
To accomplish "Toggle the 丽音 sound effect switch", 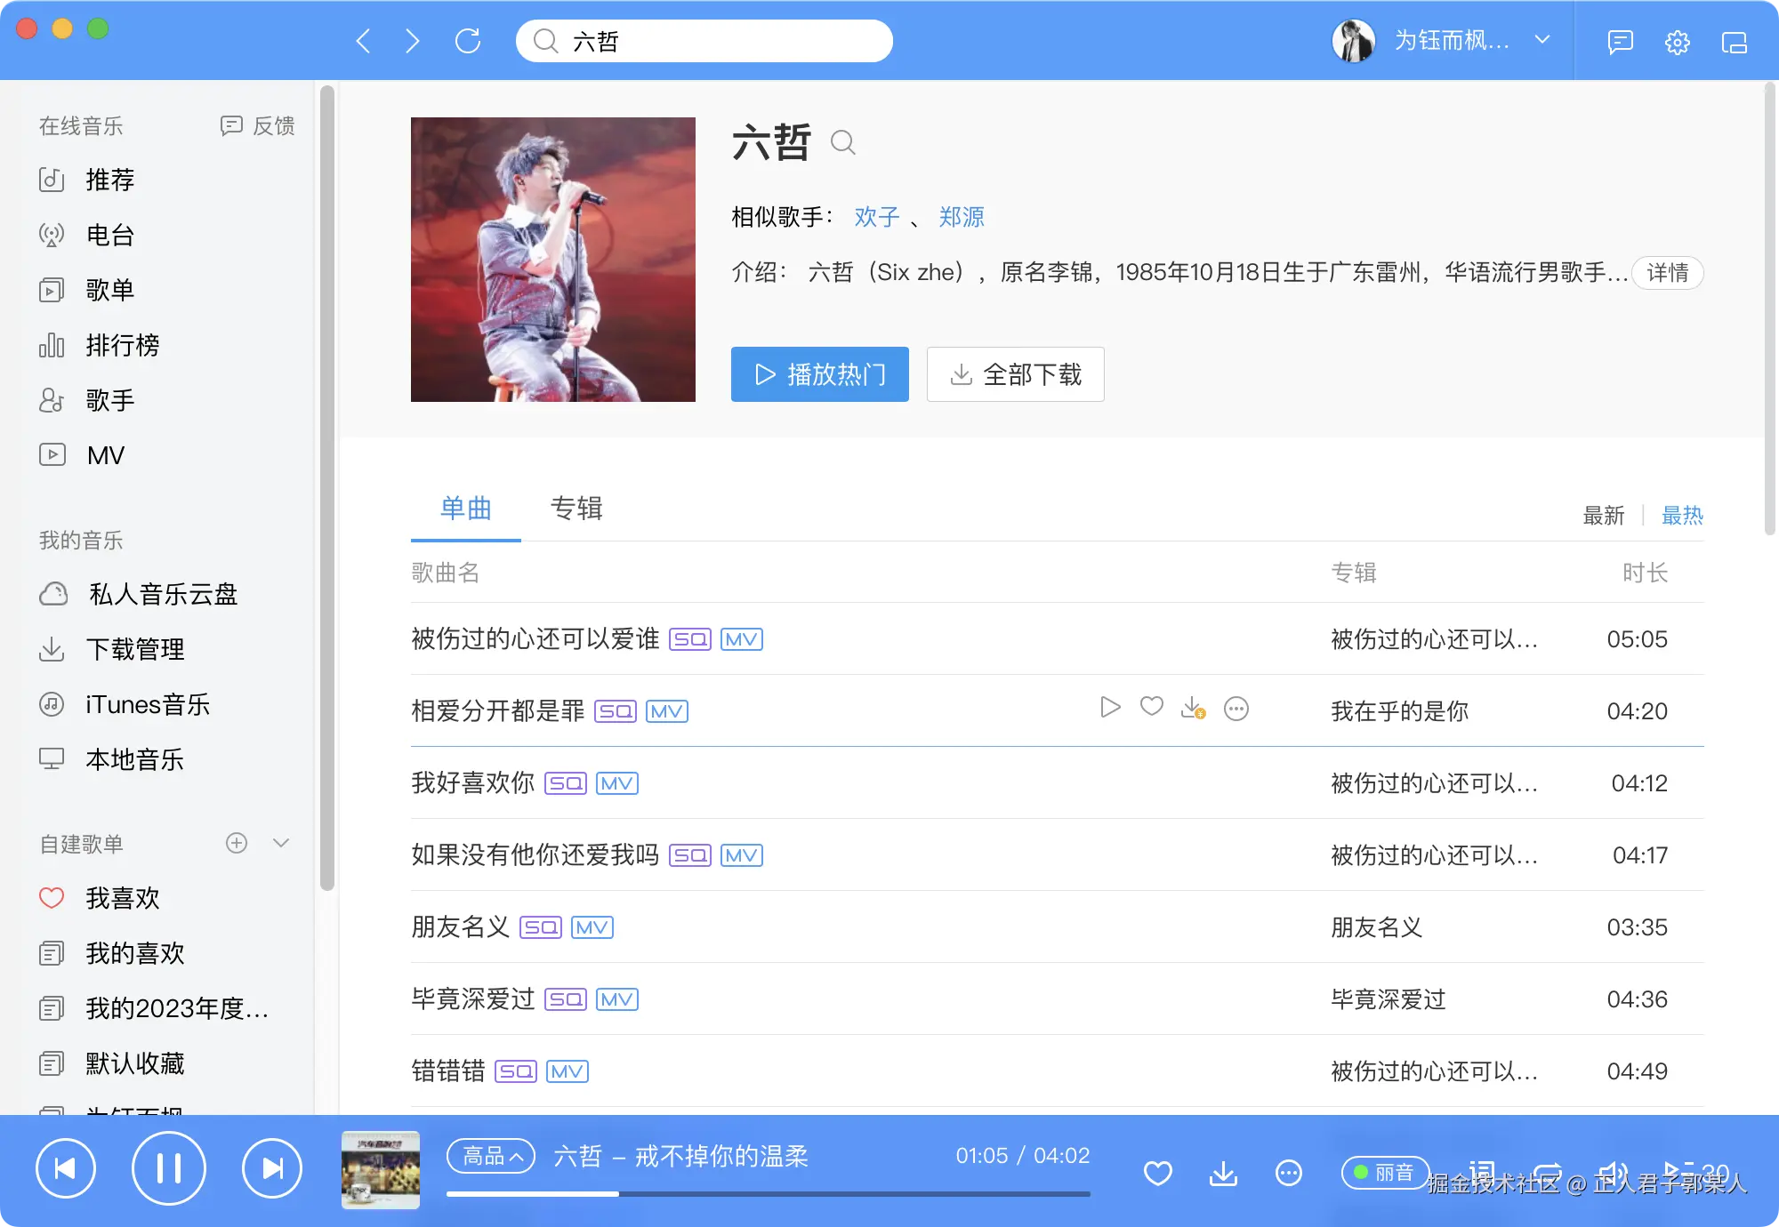I will coord(1385,1173).
